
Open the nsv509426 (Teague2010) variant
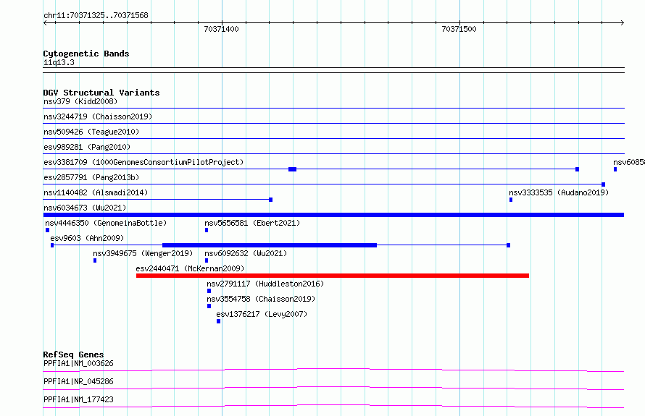(91, 132)
